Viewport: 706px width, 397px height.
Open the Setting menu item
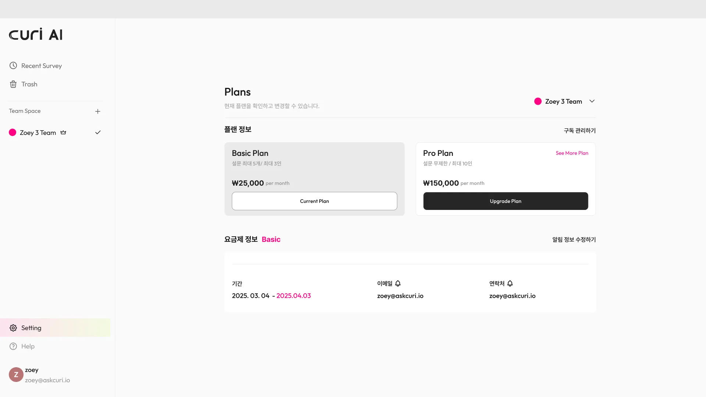(x=31, y=328)
